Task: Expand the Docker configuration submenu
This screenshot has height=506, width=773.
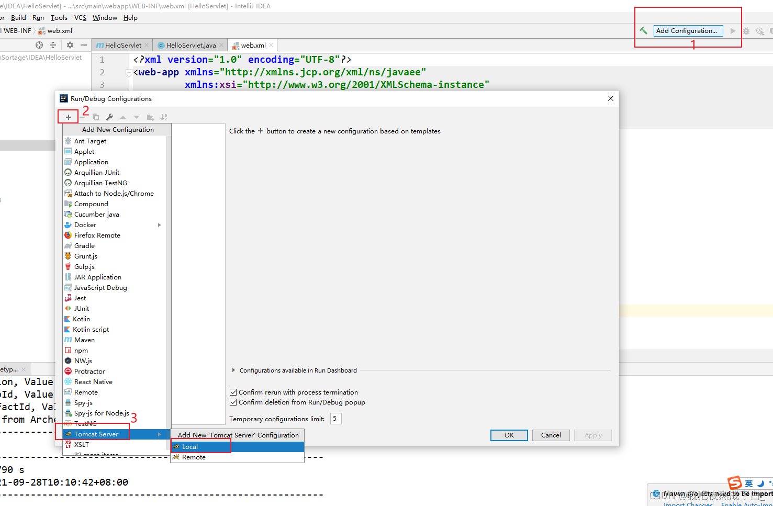Action: (x=160, y=224)
